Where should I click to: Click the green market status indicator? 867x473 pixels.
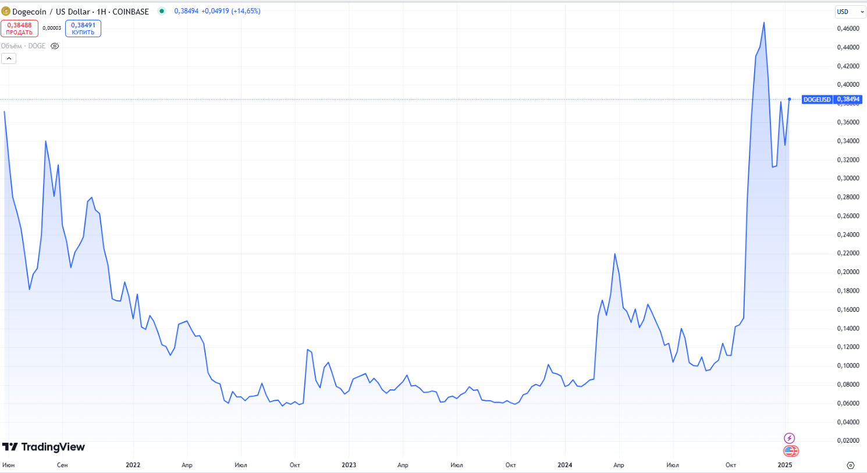162,11
